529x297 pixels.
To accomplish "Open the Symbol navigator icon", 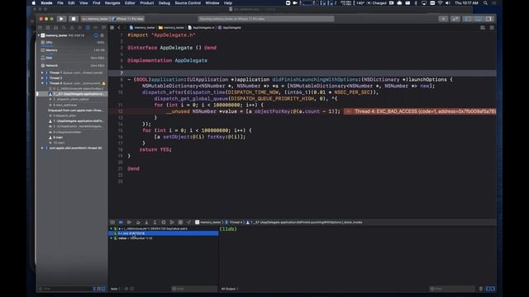I will [x=55, y=27].
